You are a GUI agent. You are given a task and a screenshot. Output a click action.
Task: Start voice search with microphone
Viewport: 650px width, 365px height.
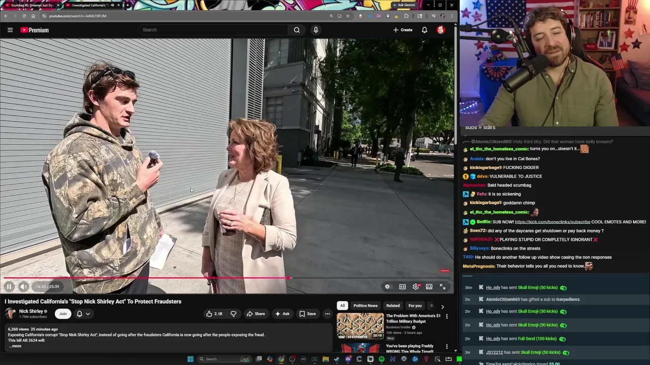pos(316,30)
